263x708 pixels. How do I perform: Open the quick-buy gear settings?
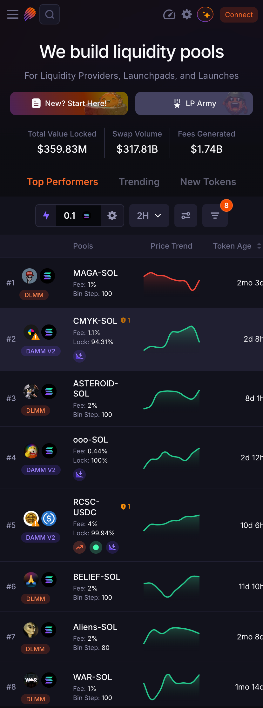pos(112,216)
